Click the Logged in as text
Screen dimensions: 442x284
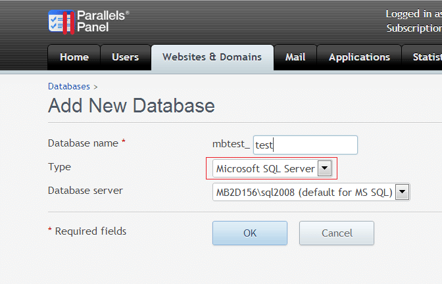[x=413, y=14]
